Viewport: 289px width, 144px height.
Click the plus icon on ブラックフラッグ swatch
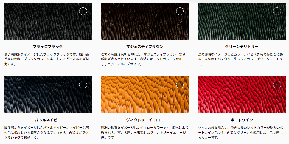[83, 11]
